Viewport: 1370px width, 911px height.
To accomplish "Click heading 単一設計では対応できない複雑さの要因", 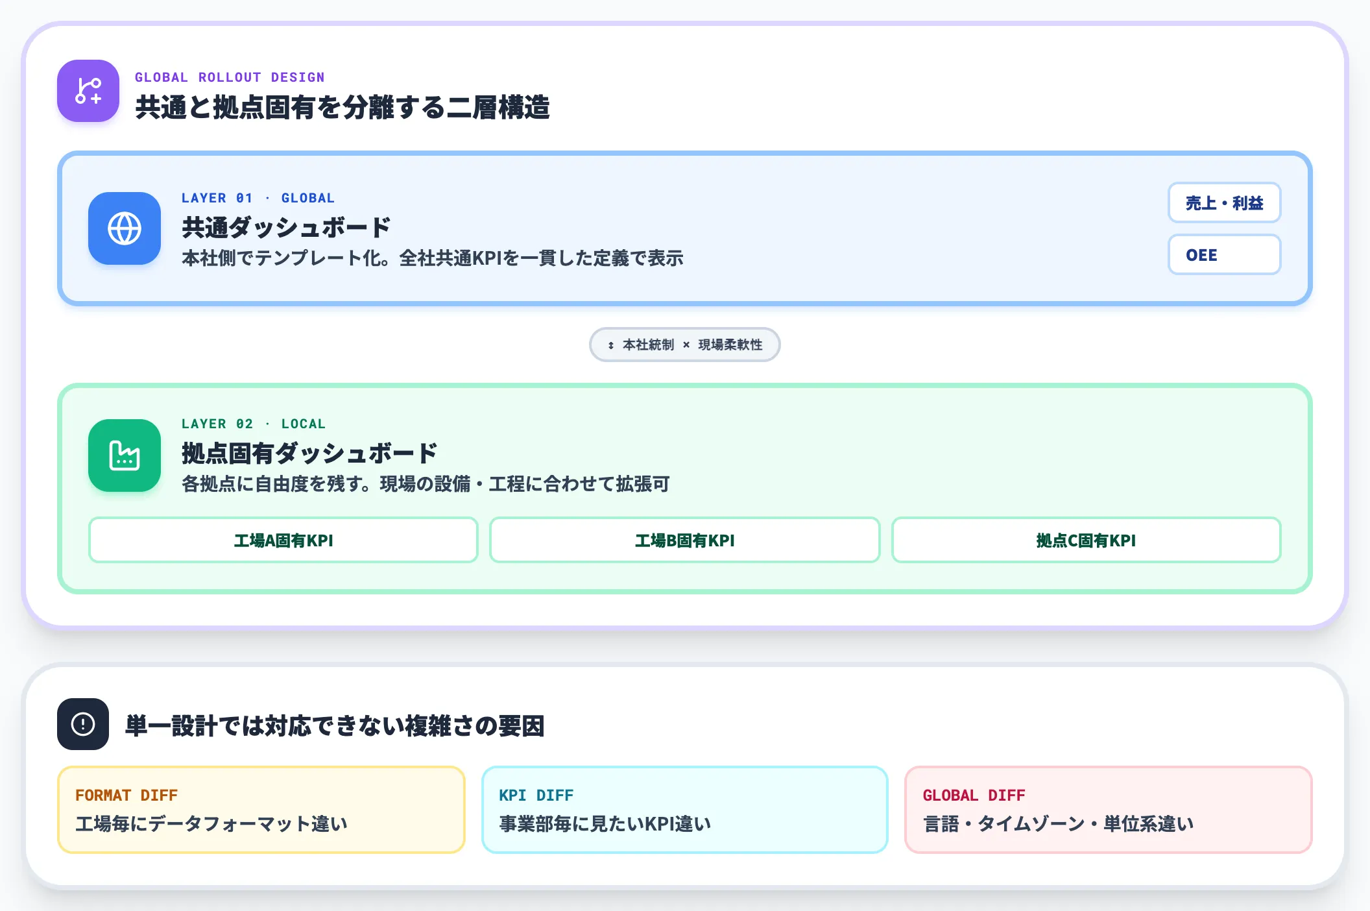I will click(335, 725).
